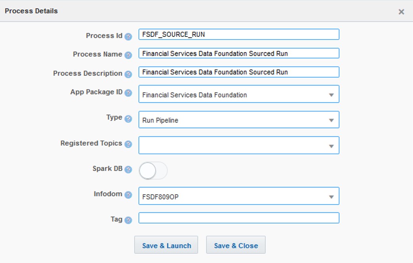Expand the Type dropdown showing Run Pipeline

point(238,120)
